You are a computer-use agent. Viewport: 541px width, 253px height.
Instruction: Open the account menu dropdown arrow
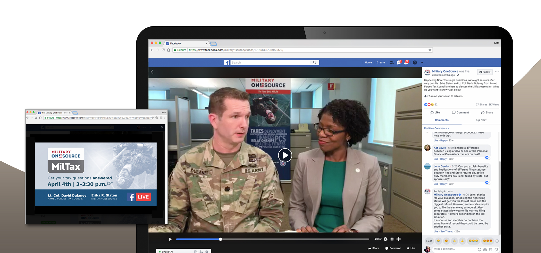422,62
